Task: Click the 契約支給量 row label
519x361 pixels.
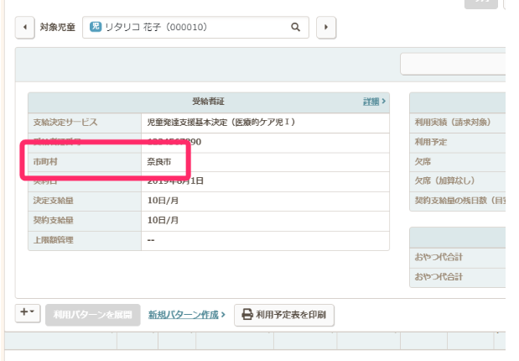Action: [54, 220]
